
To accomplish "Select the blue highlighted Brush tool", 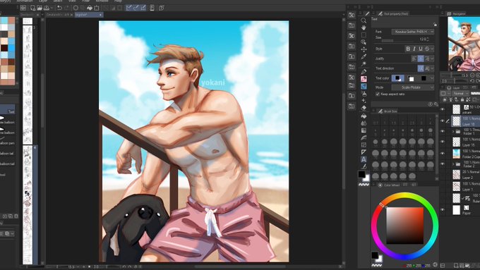I will tap(364, 86).
